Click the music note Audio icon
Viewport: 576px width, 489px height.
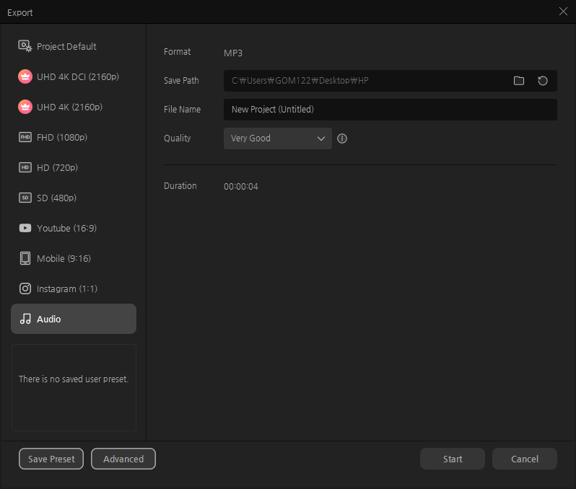tap(25, 319)
